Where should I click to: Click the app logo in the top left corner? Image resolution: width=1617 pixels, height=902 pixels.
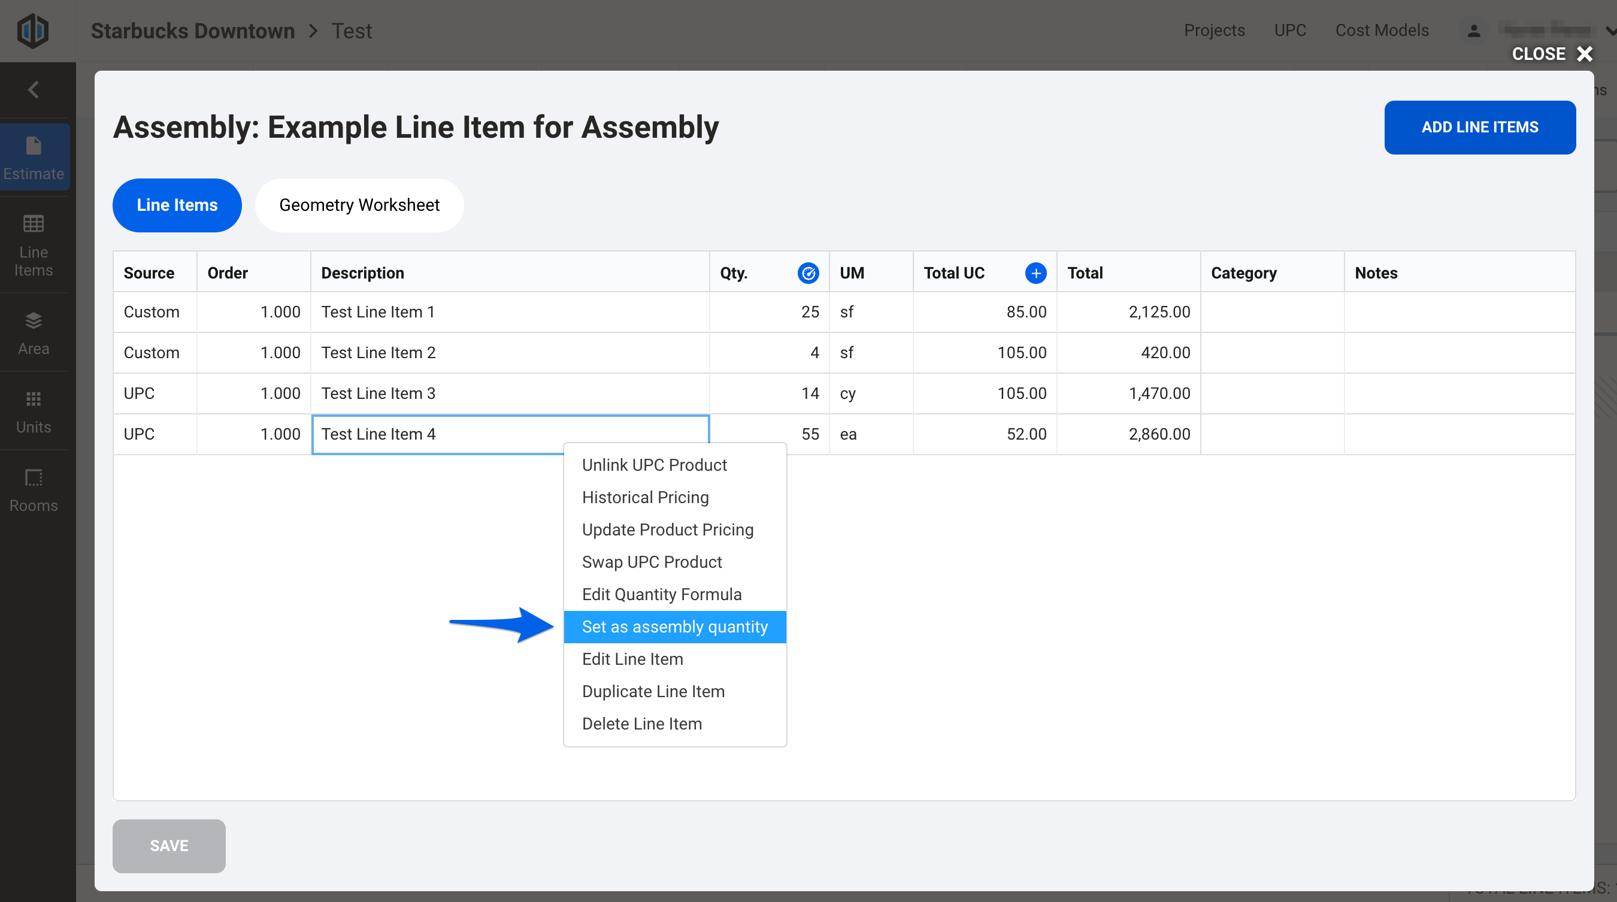click(33, 30)
